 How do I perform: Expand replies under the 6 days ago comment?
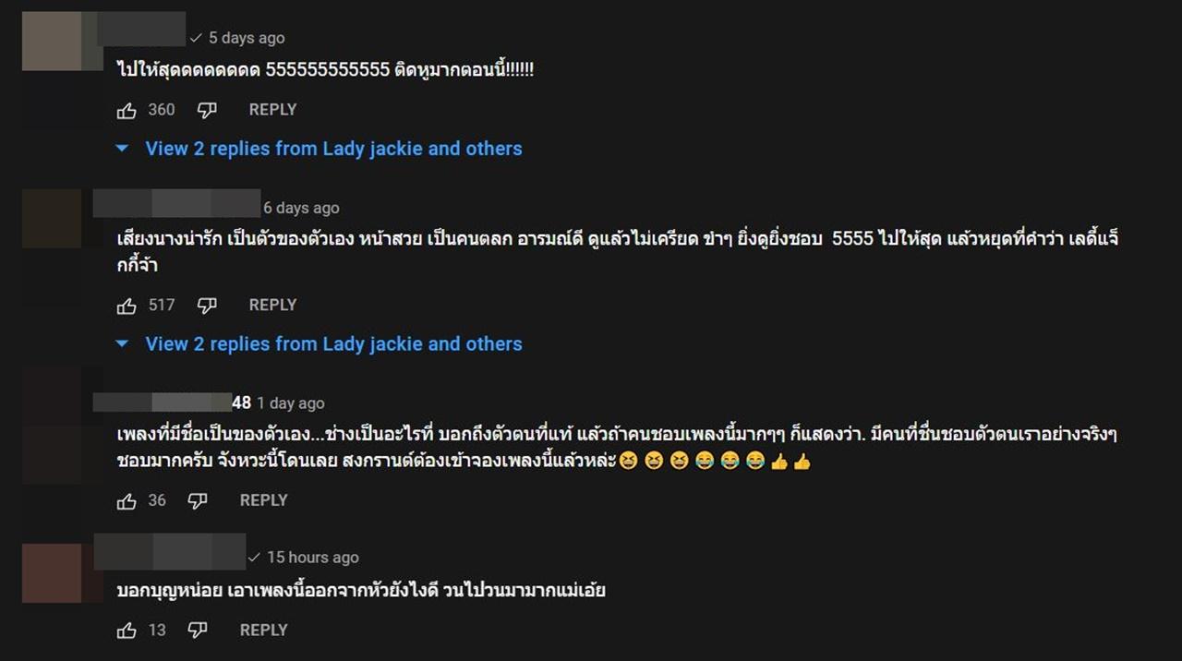pyautogui.click(x=319, y=343)
